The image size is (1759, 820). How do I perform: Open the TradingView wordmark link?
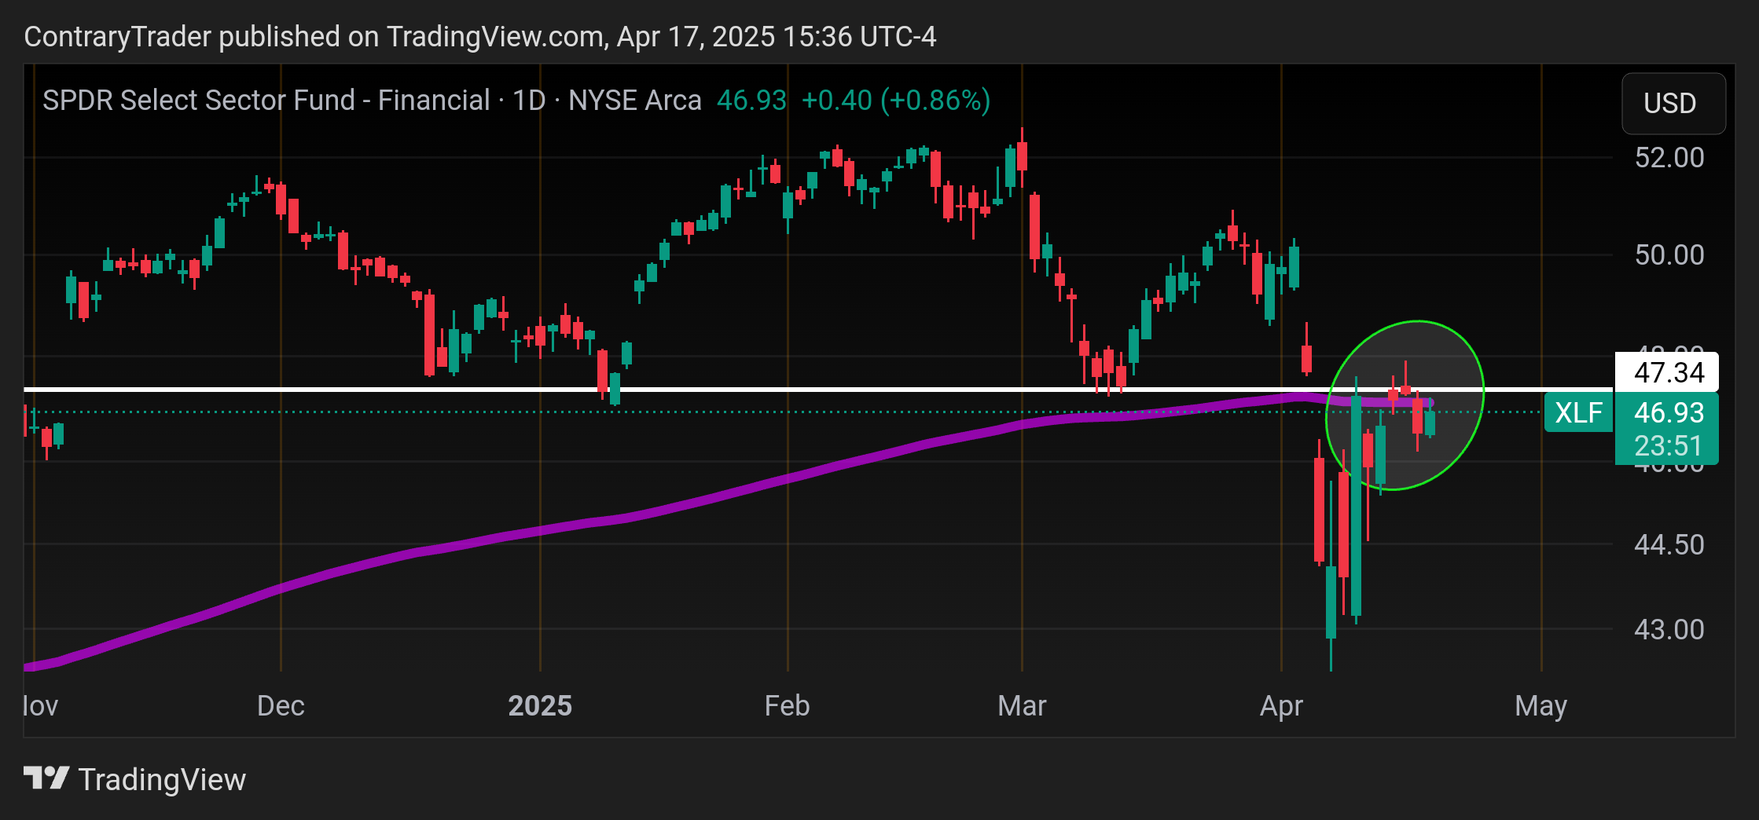(x=162, y=779)
